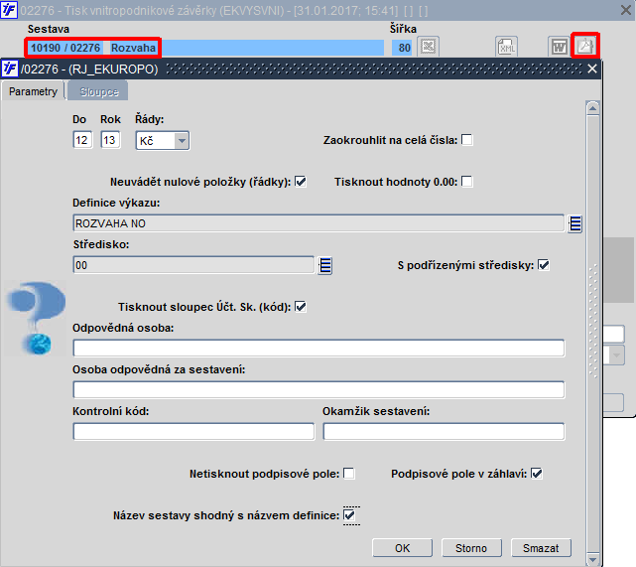Confirm with the OK button
Image resolution: width=636 pixels, height=567 pixels.
(x=403, y=548)
